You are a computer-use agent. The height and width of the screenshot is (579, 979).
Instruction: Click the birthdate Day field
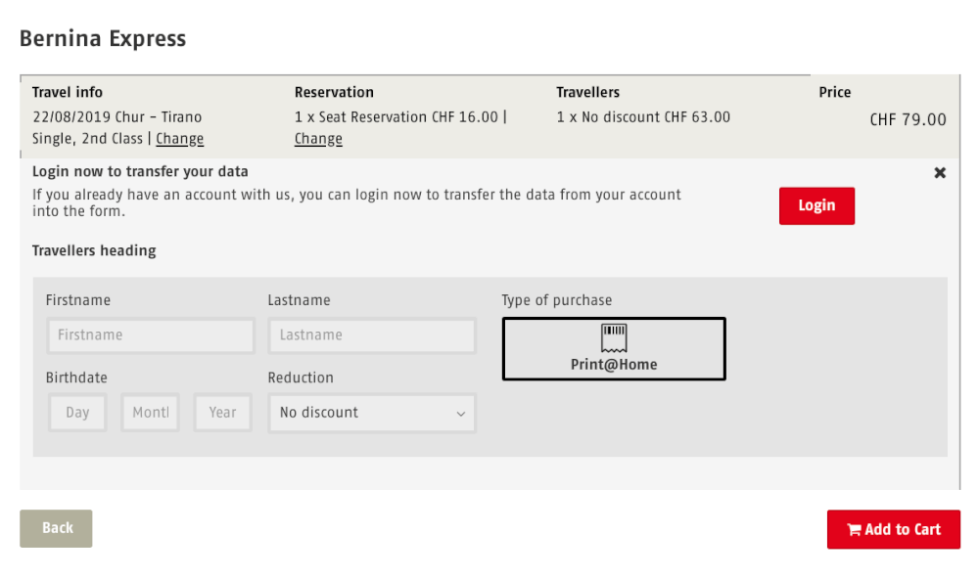pos(77,413)
